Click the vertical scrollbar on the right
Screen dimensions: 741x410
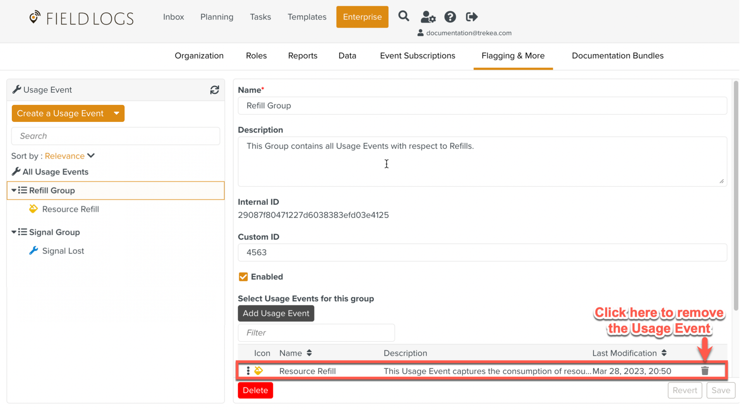(x=736, y=196)
